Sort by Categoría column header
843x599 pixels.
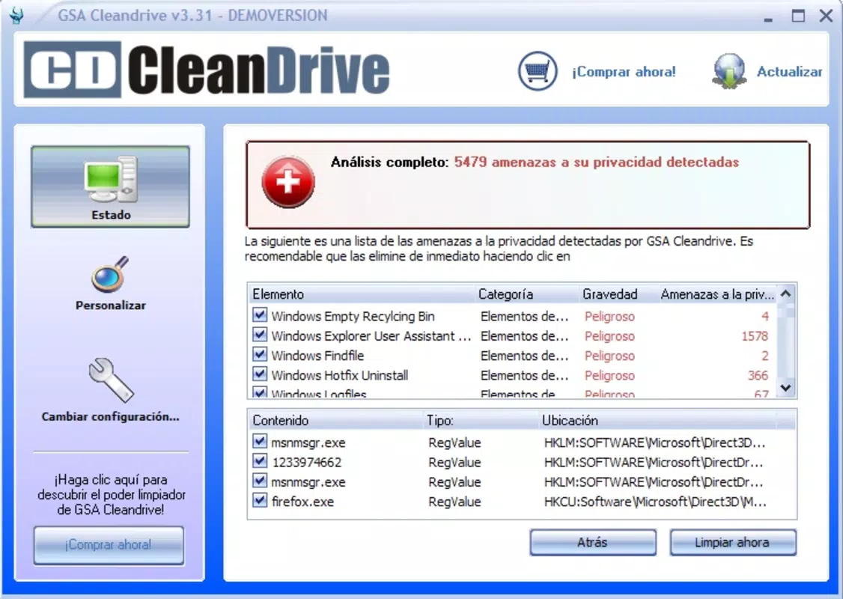click(x=526, y=294)
